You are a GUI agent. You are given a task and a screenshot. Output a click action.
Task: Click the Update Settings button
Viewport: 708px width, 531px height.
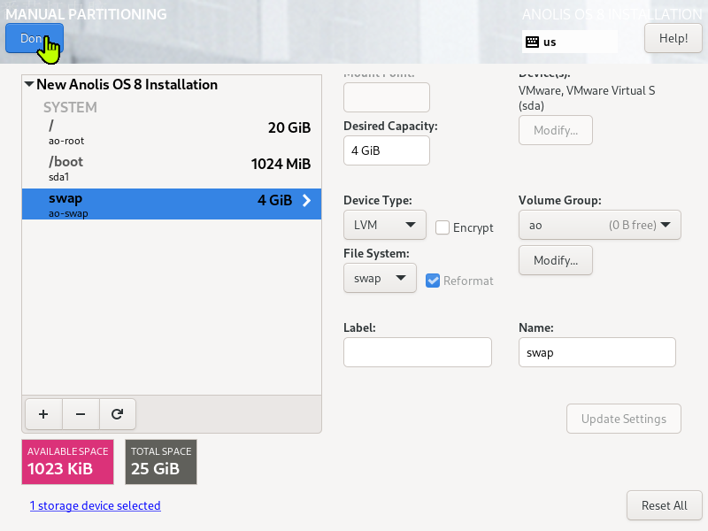(624, 419)
